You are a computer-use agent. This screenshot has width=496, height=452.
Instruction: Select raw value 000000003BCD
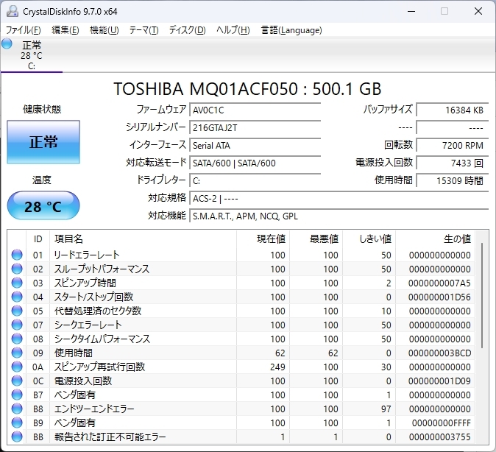439,353
